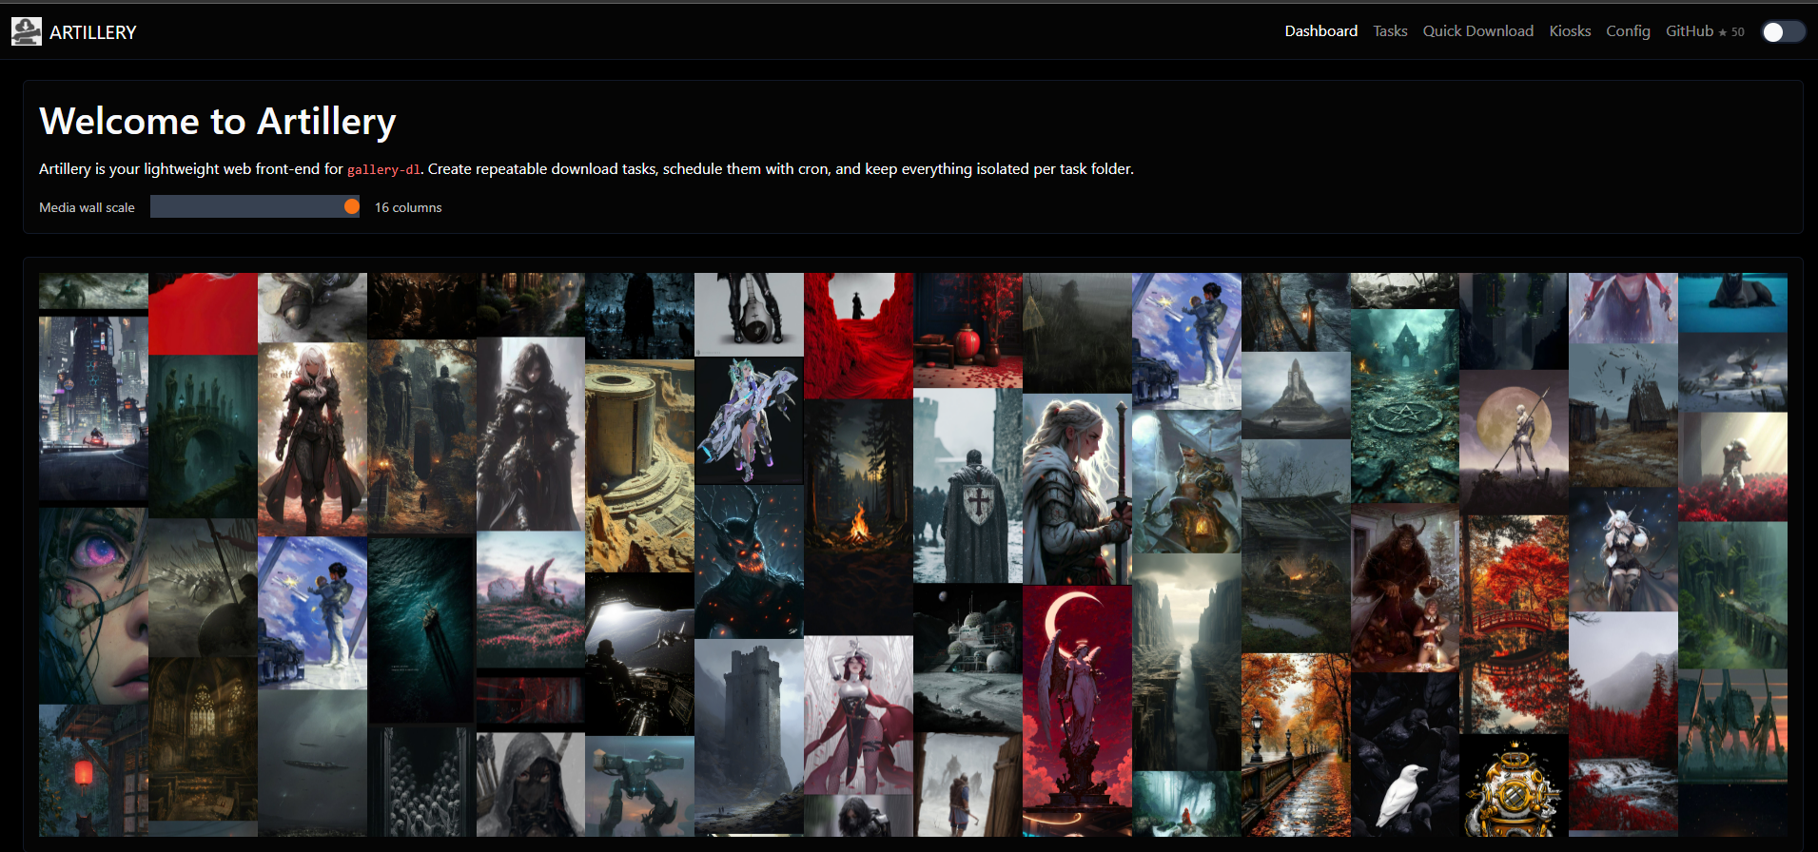Open the mecha anime girl thumbnail
Image resolution: width=1818 pixels, height=852 pixels.
pos(749,420)
